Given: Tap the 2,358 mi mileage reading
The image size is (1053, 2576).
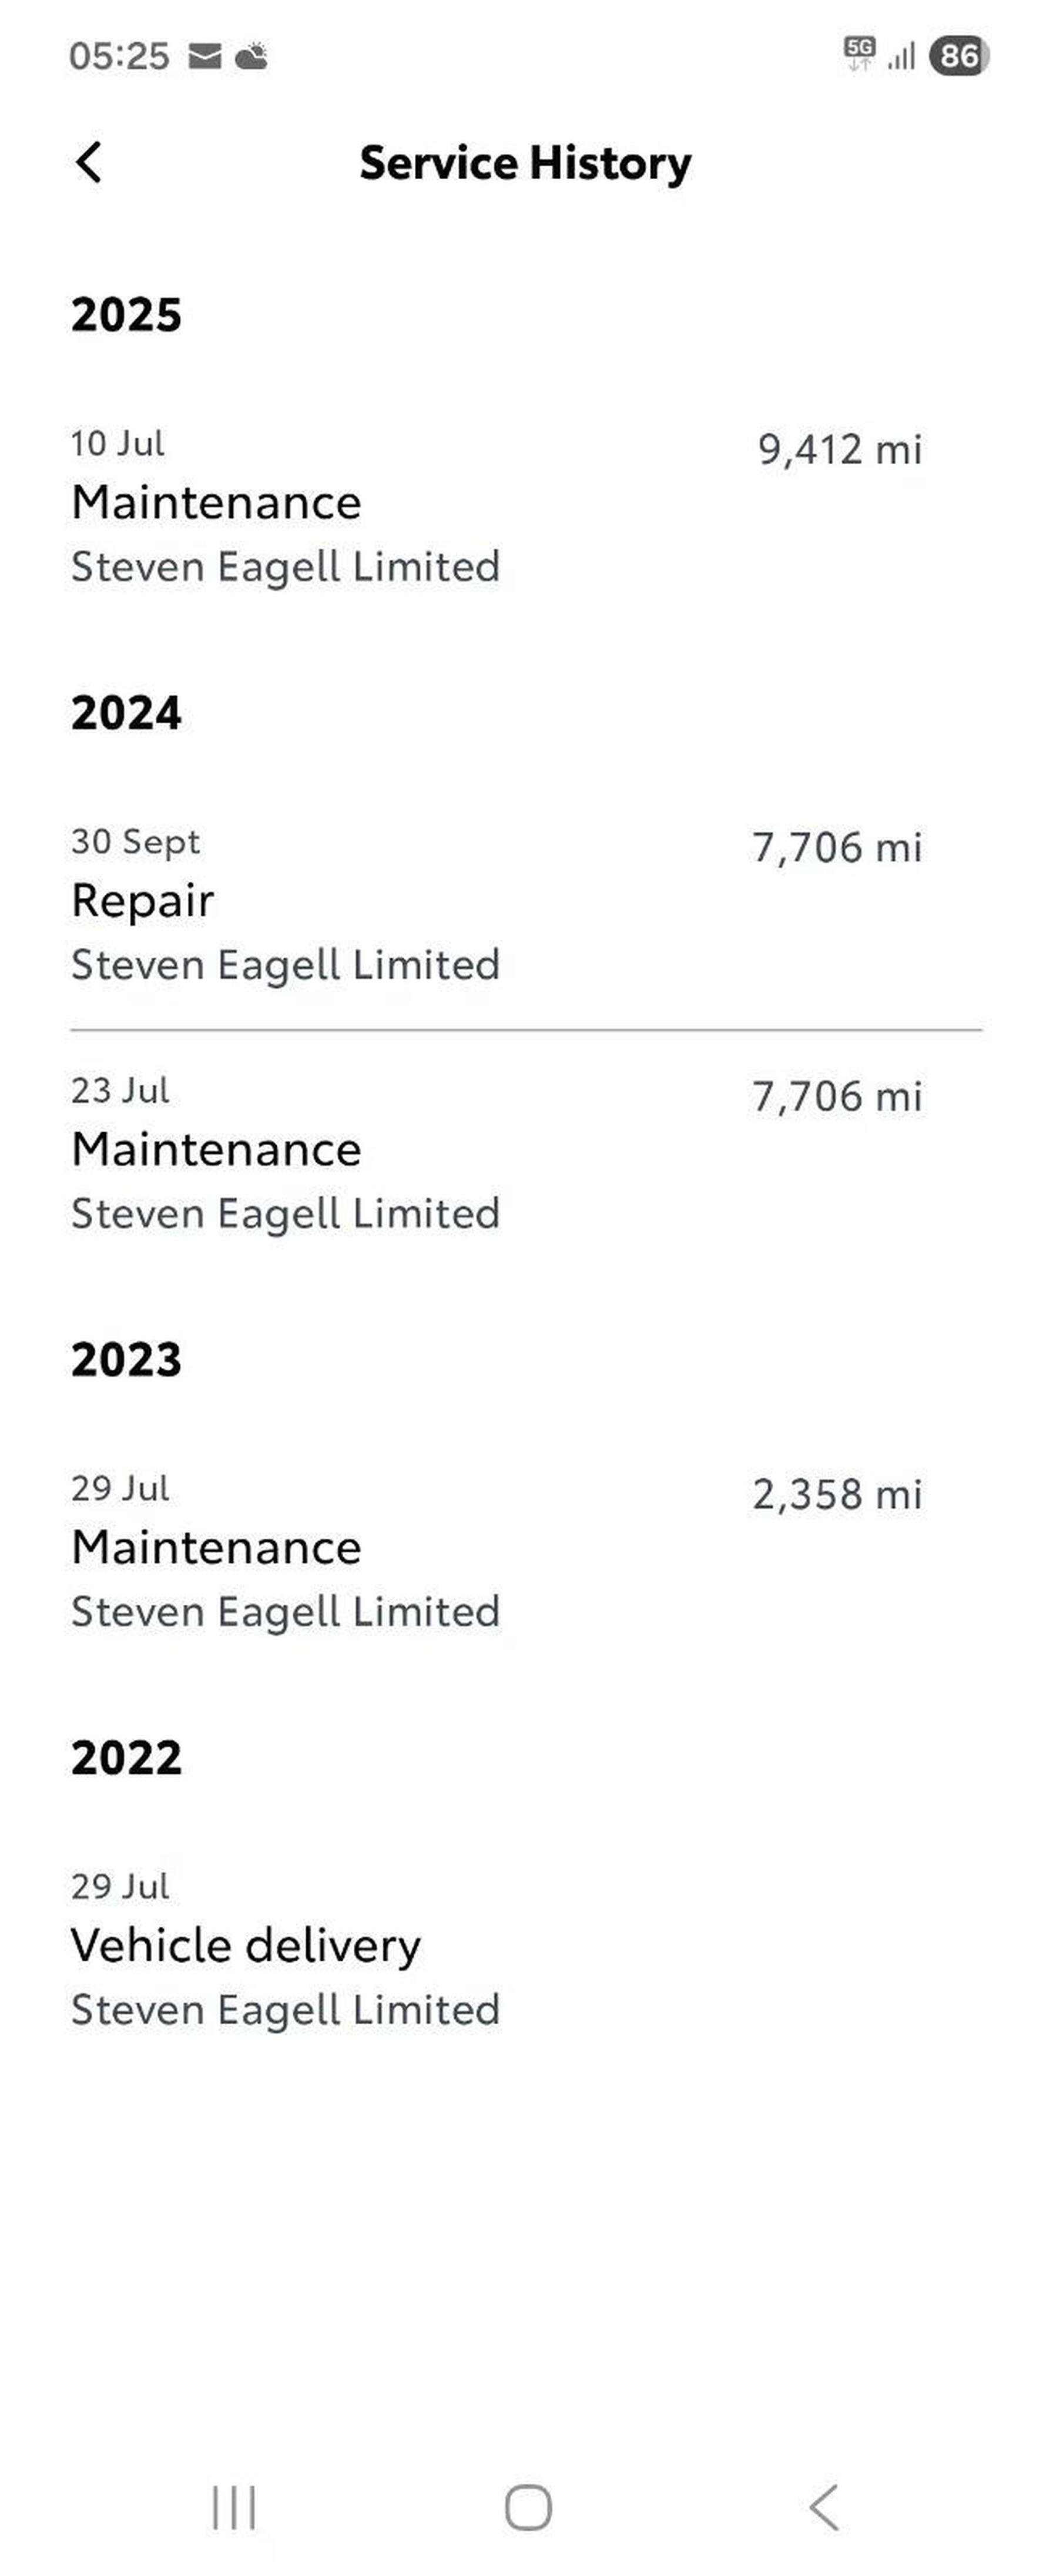Looking at the screenshot, I should (837, 1494).
